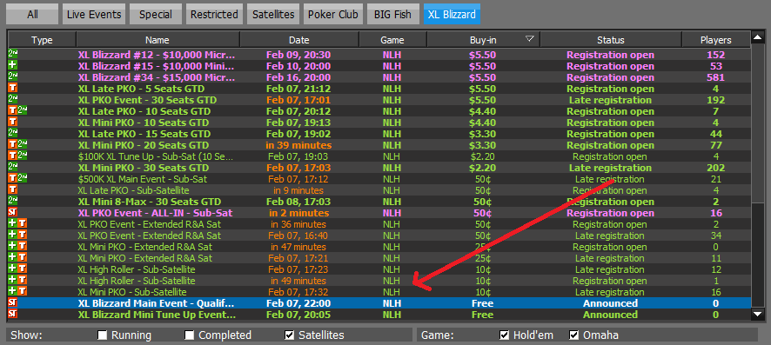Sort by the Type column header
This screenshot has width=771, height=345.
coord(42,40)
